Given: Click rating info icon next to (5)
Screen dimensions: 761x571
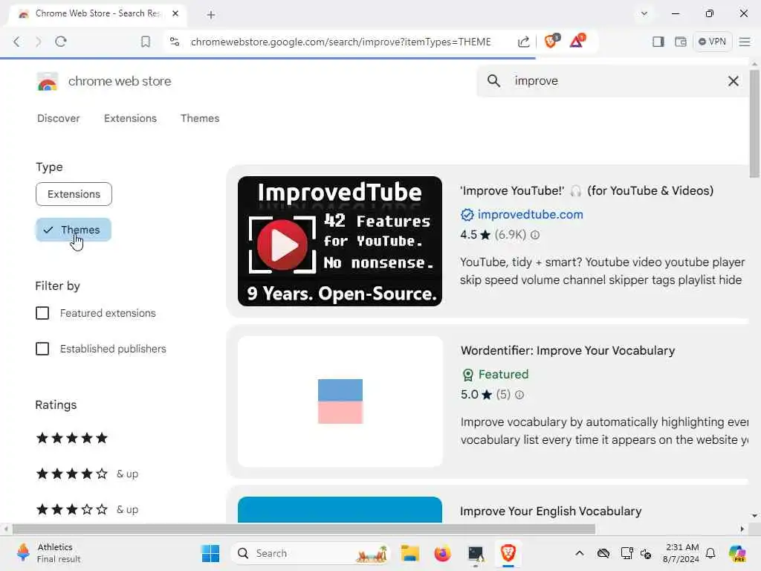Looking at the screenshot, I should (x=519, y=395).
